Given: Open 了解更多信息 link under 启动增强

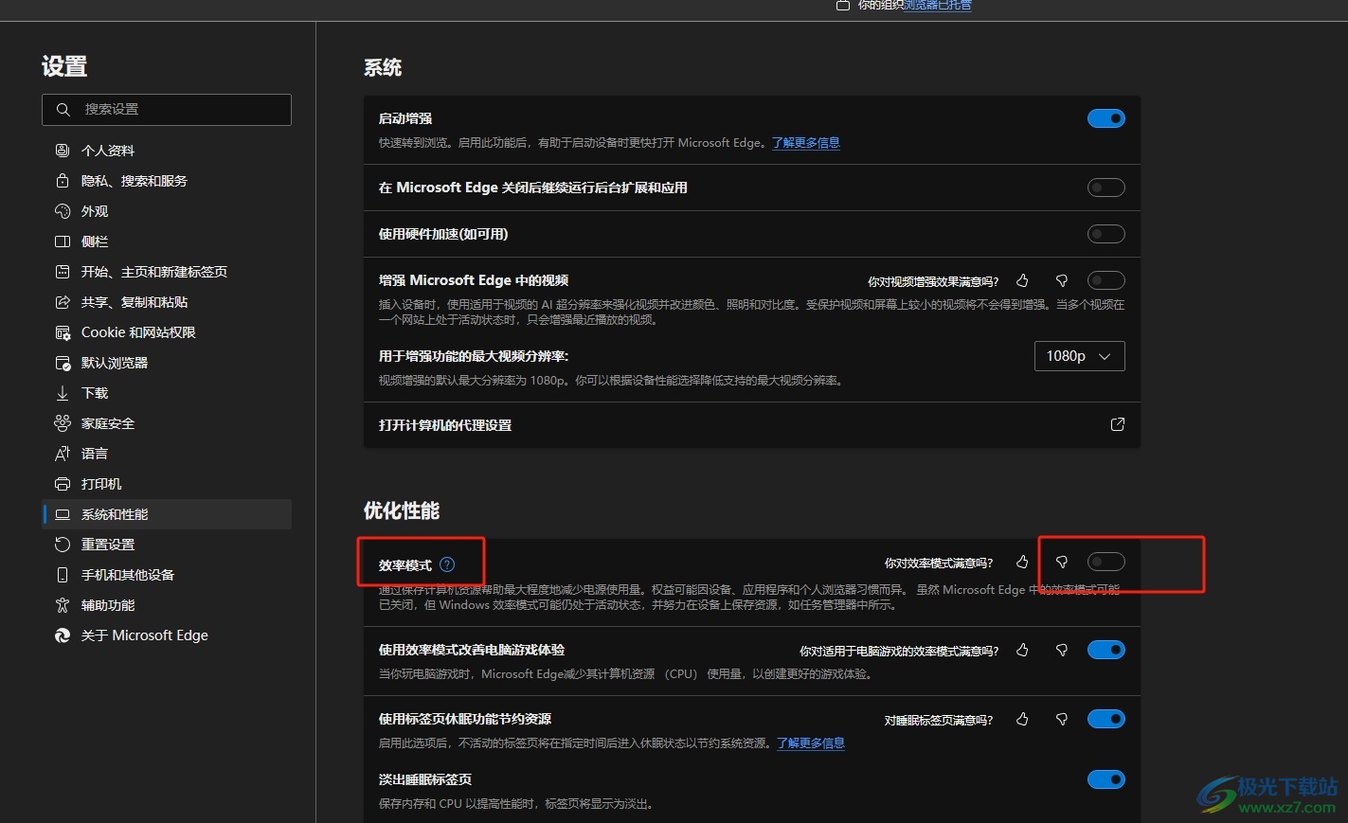Looking at the screenshot, I should pos(805,143).
